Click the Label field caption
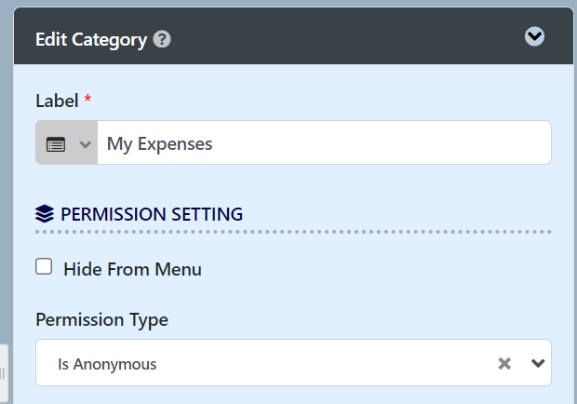The image size is (577, 404). tap(57, 101)
